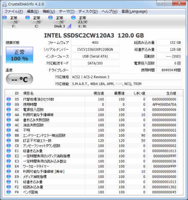Click the status circle of row AC
The image size is (188, 200).
(x=9, y=125)
